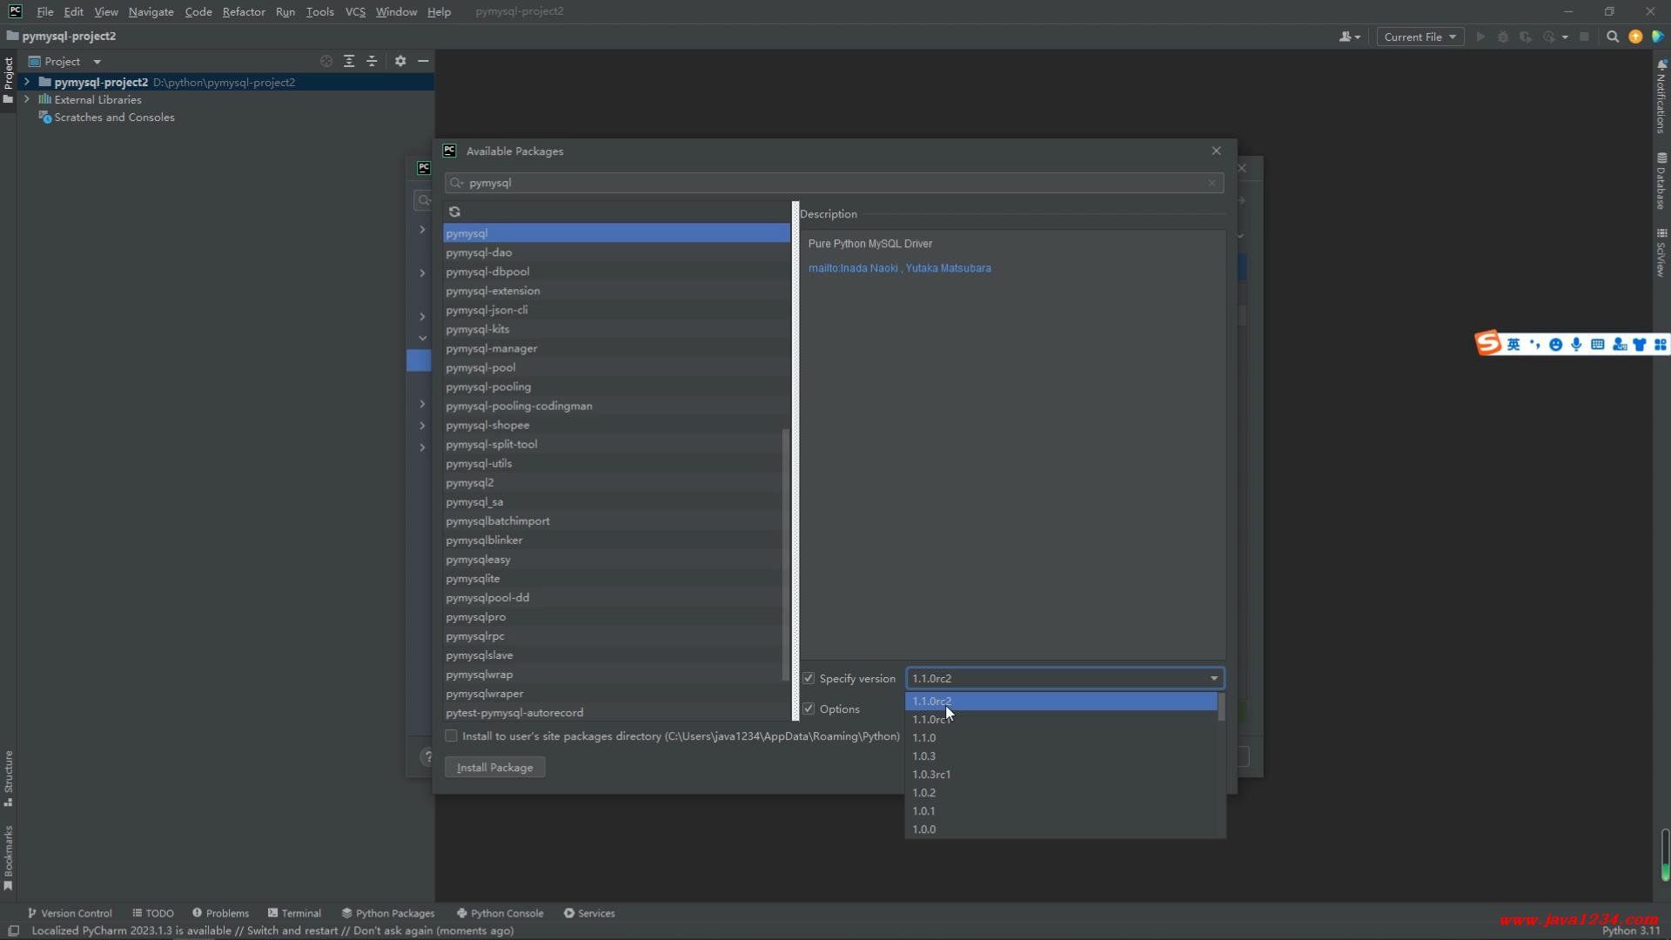
Task: Open the Navigate menu
Action: tap(151, 11)
